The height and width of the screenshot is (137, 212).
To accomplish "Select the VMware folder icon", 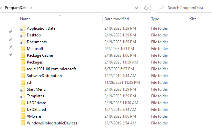I will 23,116.
